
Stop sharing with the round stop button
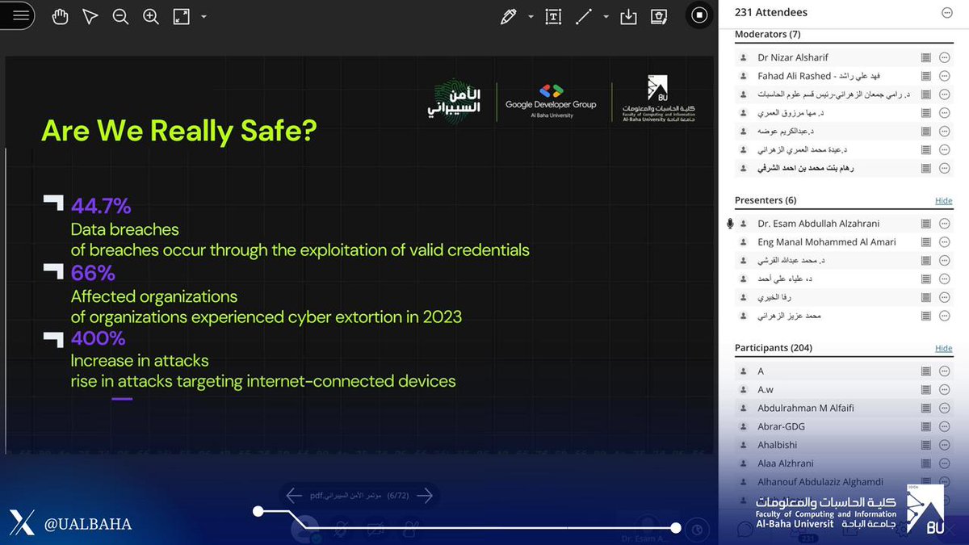[x=699, y=15]
